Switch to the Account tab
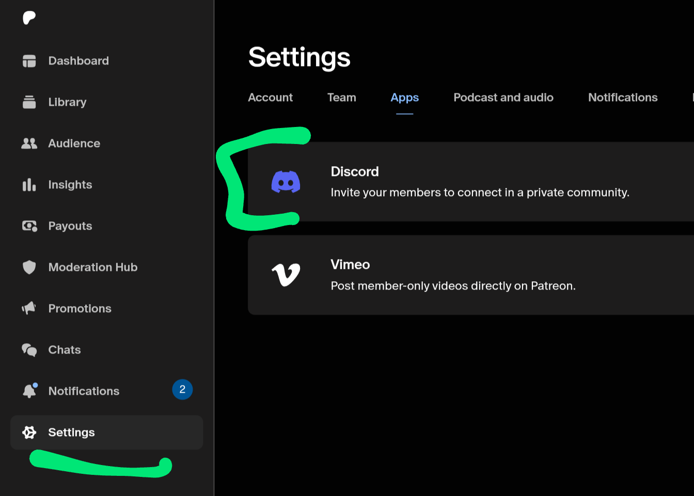This screenshot has width=694, height=496. click(271, 98)
